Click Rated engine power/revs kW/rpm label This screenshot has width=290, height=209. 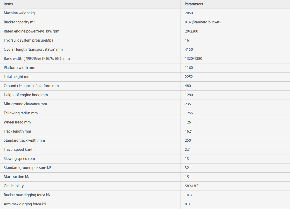pyautogui.click(x=31, y=31)
